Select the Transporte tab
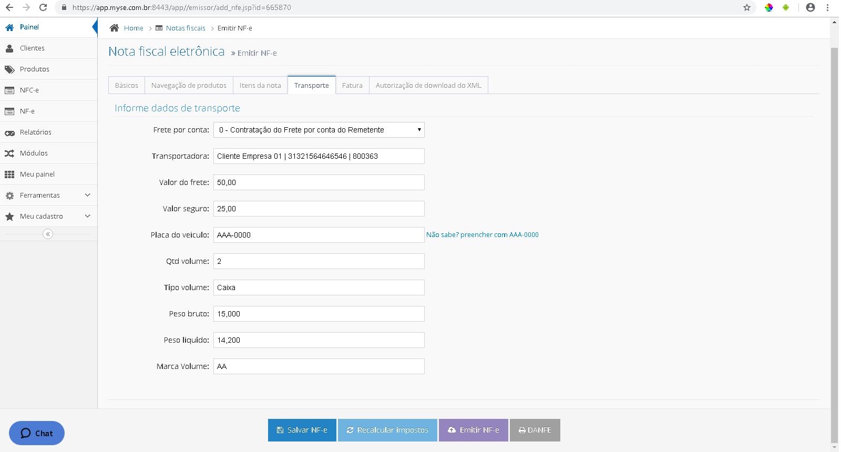Screen dimensions: 841x452 click(x=312, y=85)
